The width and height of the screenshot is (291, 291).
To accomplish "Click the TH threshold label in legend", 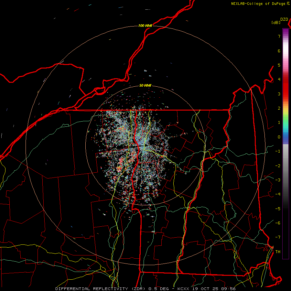I will point(278,252).
